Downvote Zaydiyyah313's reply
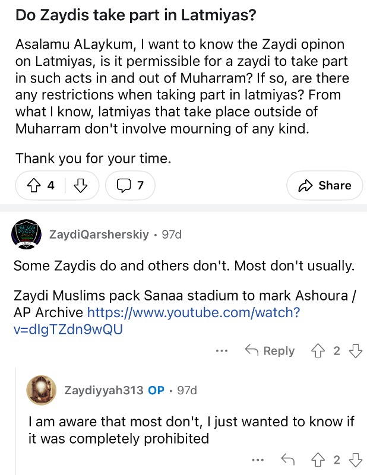The height and width of the screenshot is (475, 367). click(355, 460)
